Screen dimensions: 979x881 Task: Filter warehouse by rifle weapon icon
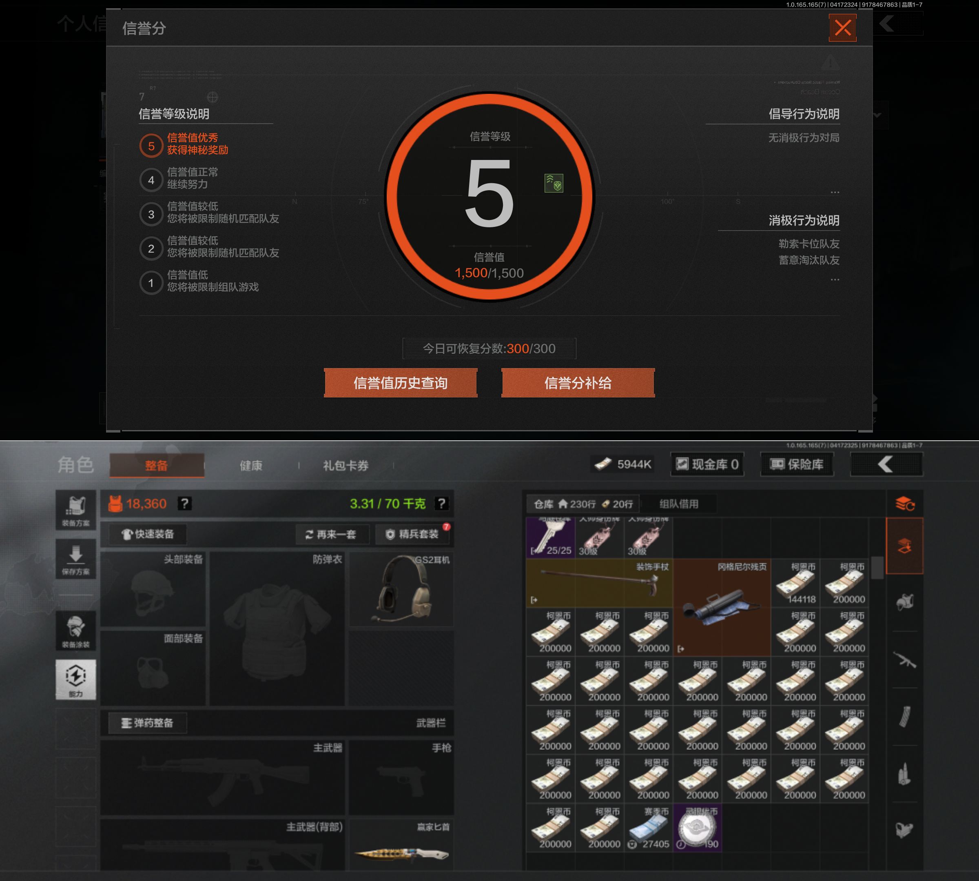(904, 660)
